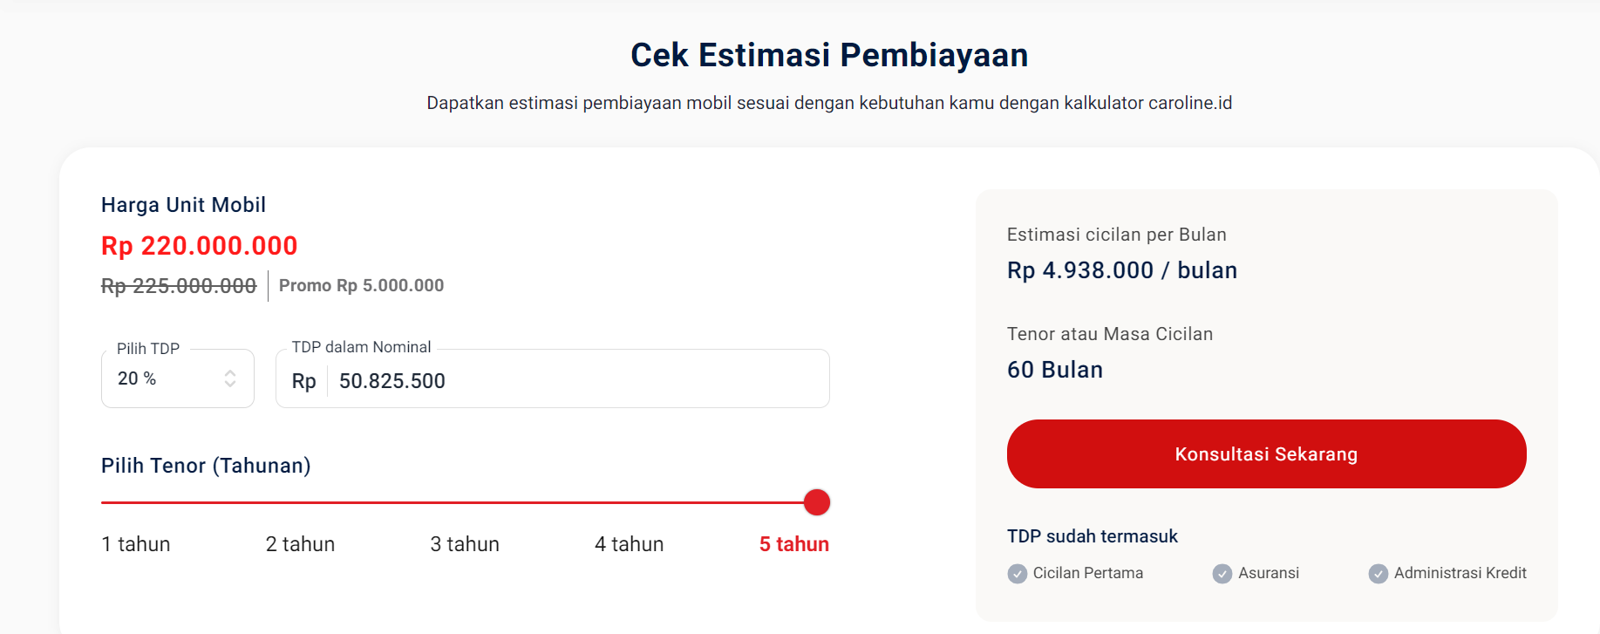Click the checkmark icon beside Asuransi
1600x634 pixels.
[x=1222, y=574]
